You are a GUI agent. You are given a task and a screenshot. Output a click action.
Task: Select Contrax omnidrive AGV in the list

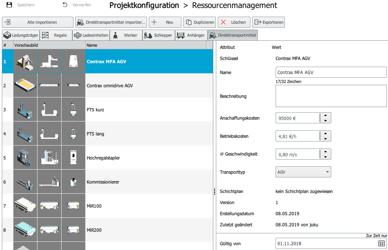[110, 86]
